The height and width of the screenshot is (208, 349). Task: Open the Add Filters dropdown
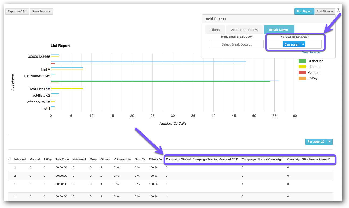pyautogui.click(x=324, y=11)
